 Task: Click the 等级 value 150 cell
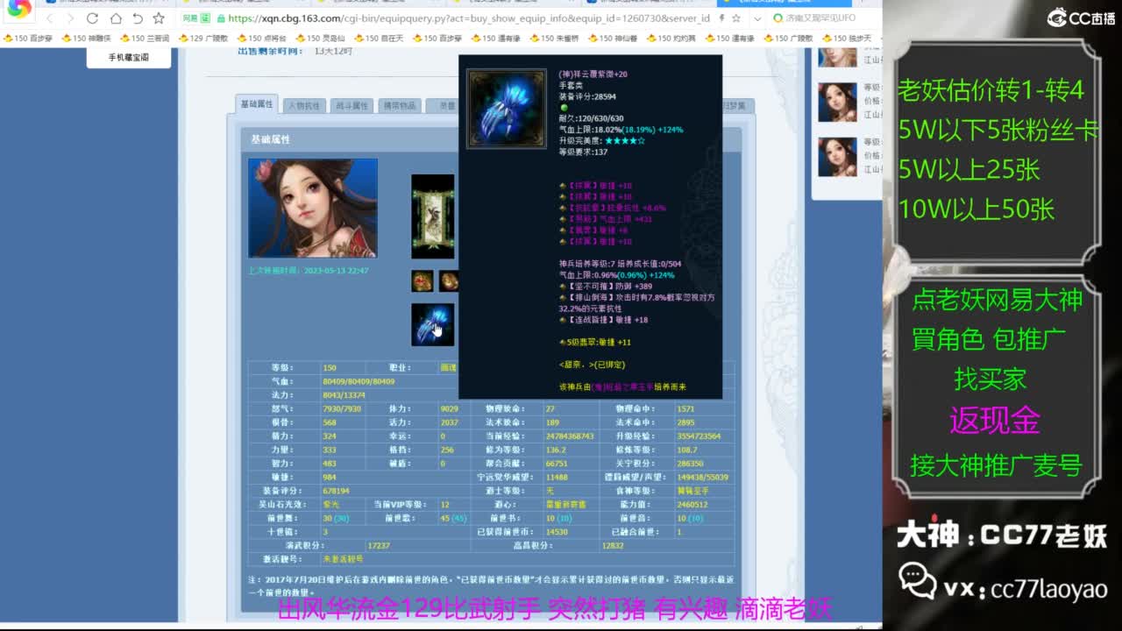(x=330, y=367)
